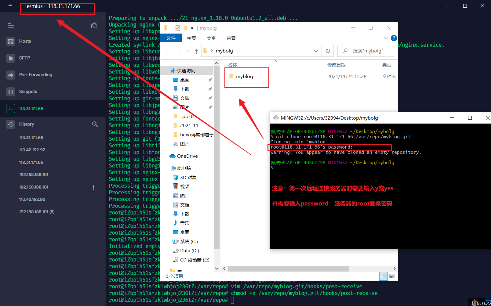Viewport: 491px width, 306px height.
Task: Open pinned 桌面 in quick access
Action: [x=184, y=80]
